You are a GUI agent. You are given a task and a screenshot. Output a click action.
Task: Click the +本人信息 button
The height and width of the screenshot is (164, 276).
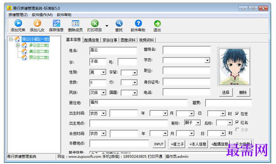[198, 144]
